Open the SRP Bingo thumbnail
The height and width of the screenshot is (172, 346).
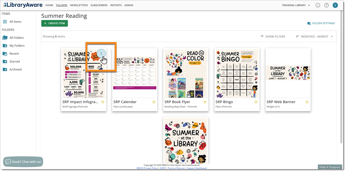(237, 73)
